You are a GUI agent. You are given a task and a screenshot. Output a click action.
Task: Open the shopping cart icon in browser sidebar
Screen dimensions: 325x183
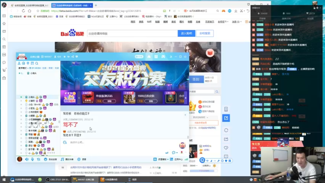coord(4,70)
